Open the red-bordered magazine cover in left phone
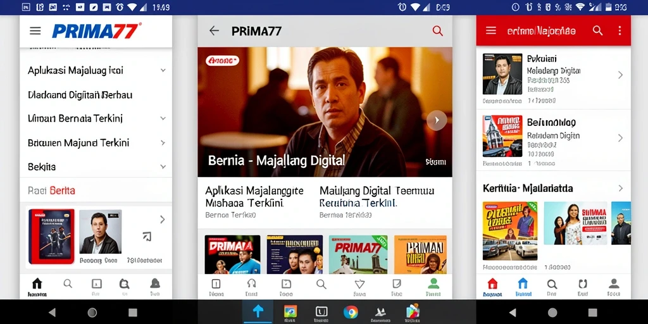The height and width of the screenshot is (324, 648). pos(51,236)
